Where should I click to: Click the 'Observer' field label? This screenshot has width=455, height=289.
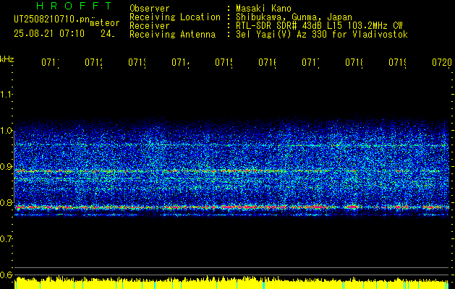(150, 8)
